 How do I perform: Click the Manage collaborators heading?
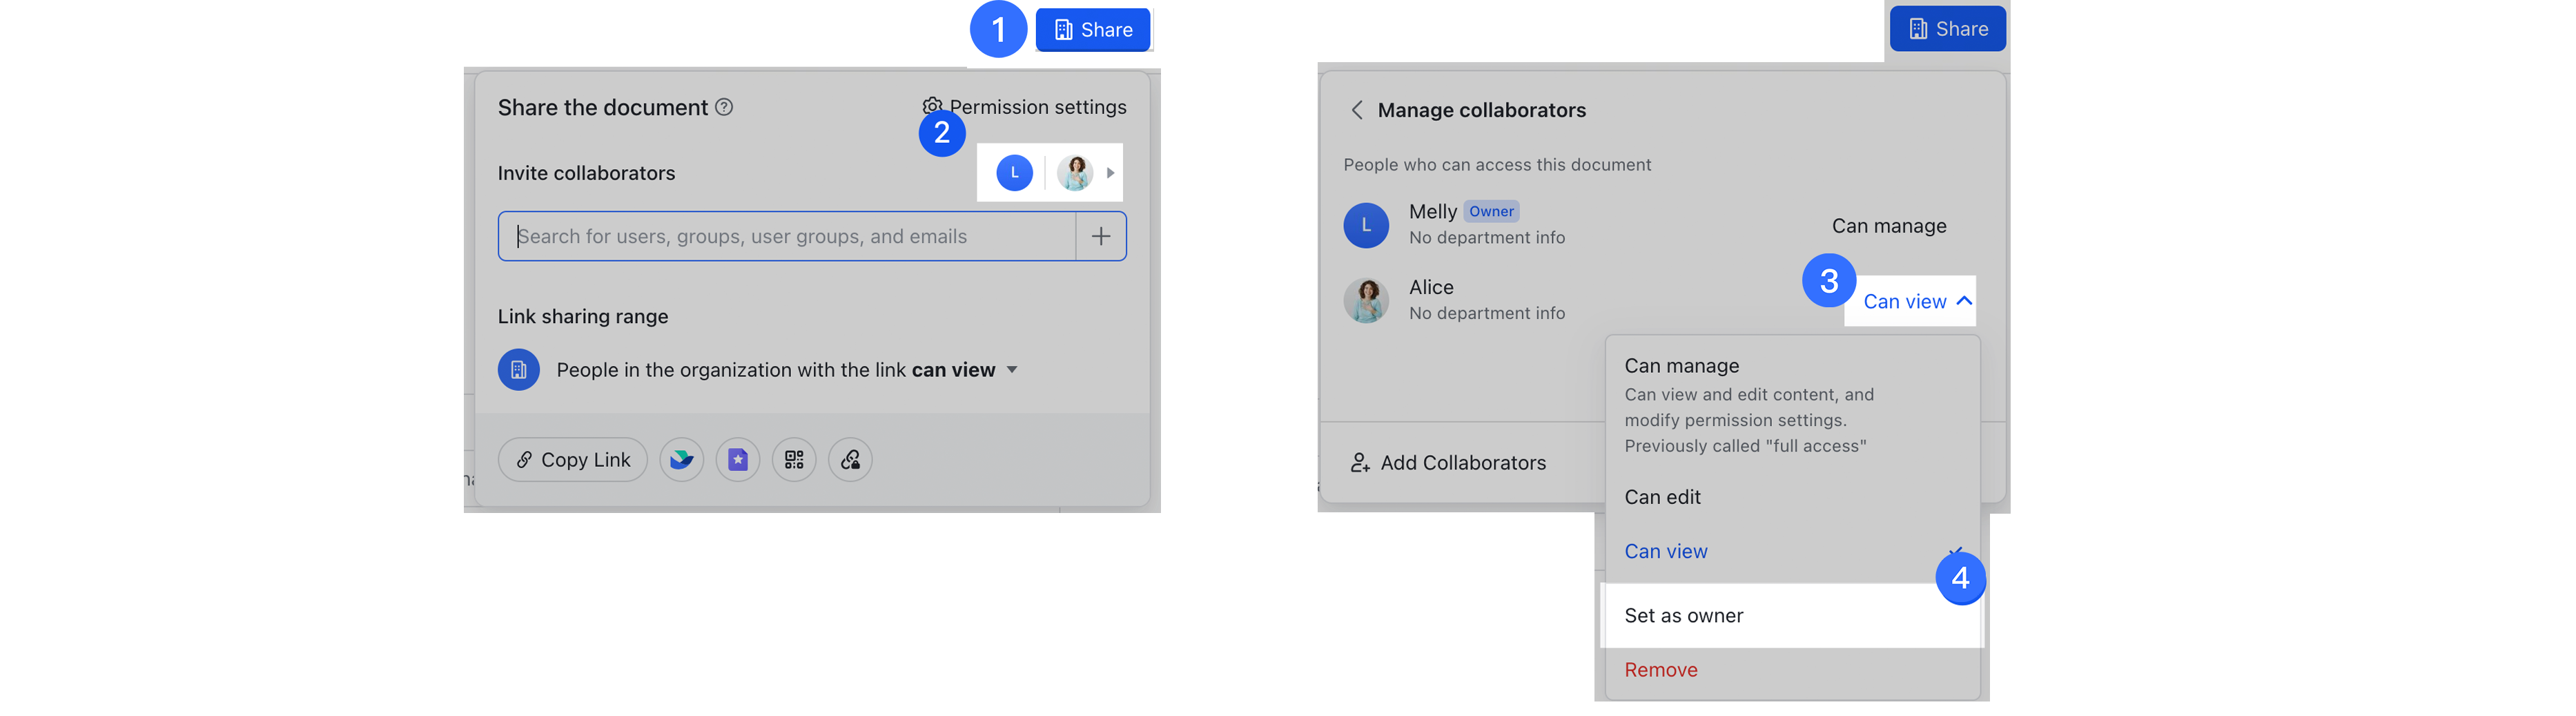click(x=1481, y=110)
